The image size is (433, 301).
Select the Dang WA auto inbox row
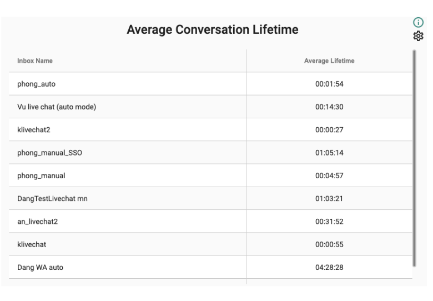coord(210,267)
